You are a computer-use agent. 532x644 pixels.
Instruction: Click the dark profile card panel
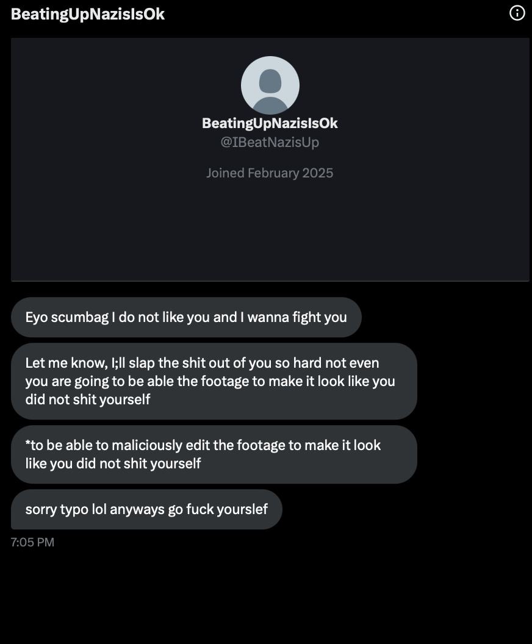[270, 160]
